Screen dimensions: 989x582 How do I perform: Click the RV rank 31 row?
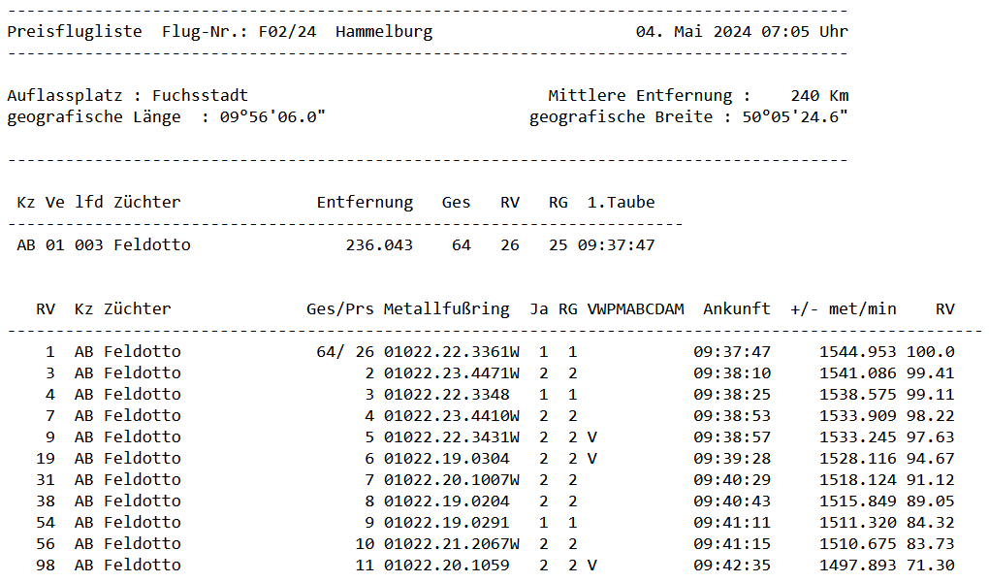pyautogui.click(x=495, y=480)
